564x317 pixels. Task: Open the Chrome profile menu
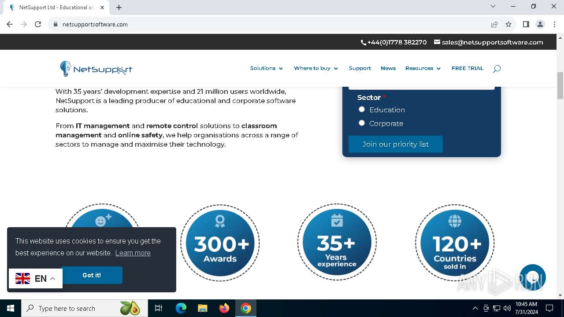540,24
